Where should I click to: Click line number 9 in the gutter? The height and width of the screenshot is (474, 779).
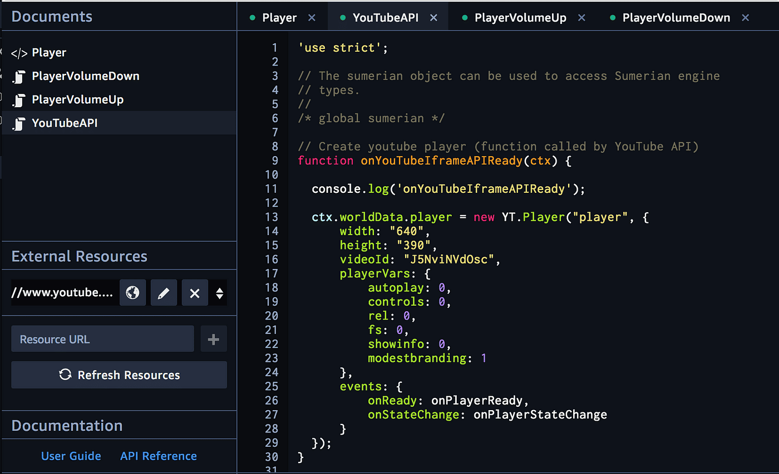274,161
